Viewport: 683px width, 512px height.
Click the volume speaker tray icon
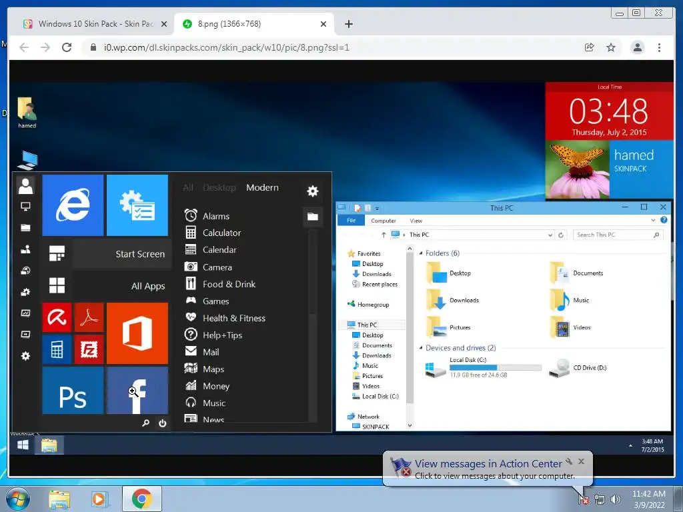(615, 499)
